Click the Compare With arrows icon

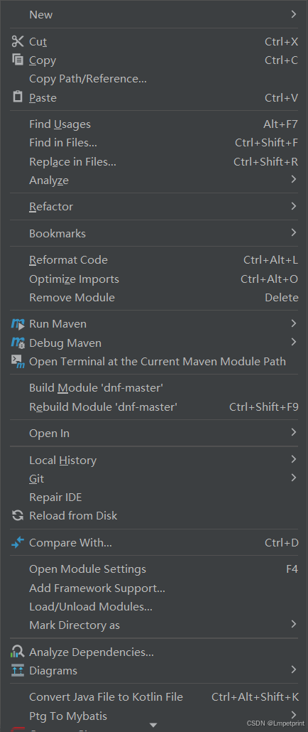[18, 542]
